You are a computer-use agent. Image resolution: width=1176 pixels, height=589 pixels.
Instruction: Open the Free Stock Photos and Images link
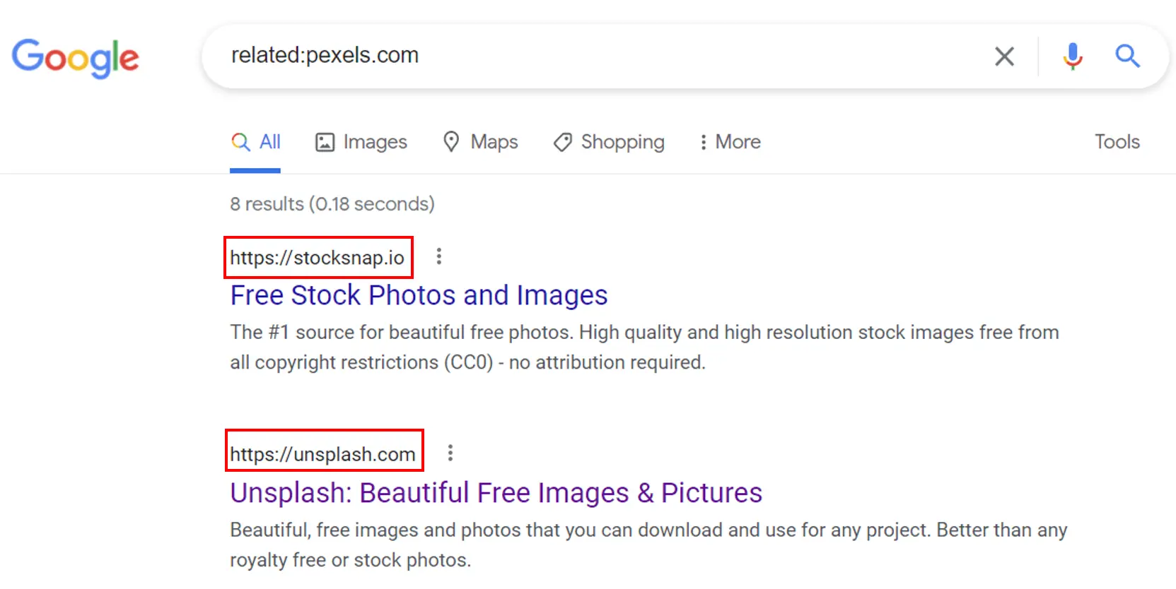point(419,295)
